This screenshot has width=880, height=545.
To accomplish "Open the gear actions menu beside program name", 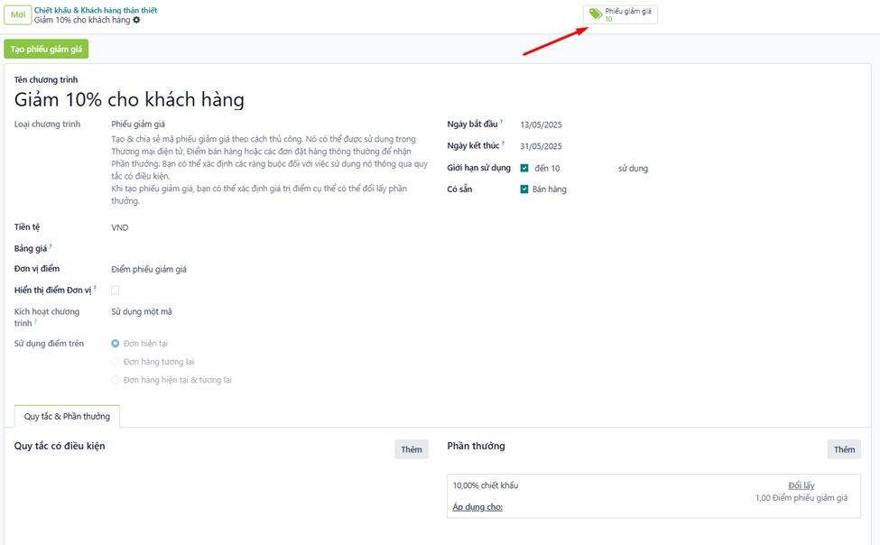I will pos(137,20).
